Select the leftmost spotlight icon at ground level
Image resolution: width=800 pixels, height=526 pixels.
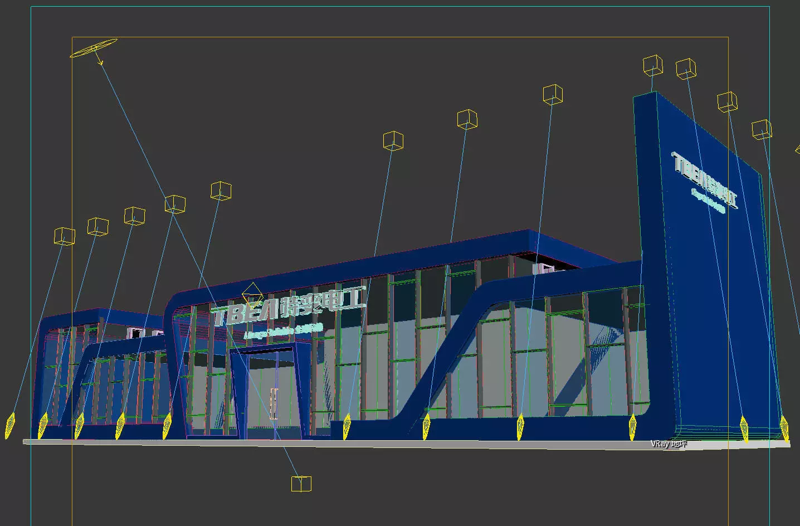(10, 425)
